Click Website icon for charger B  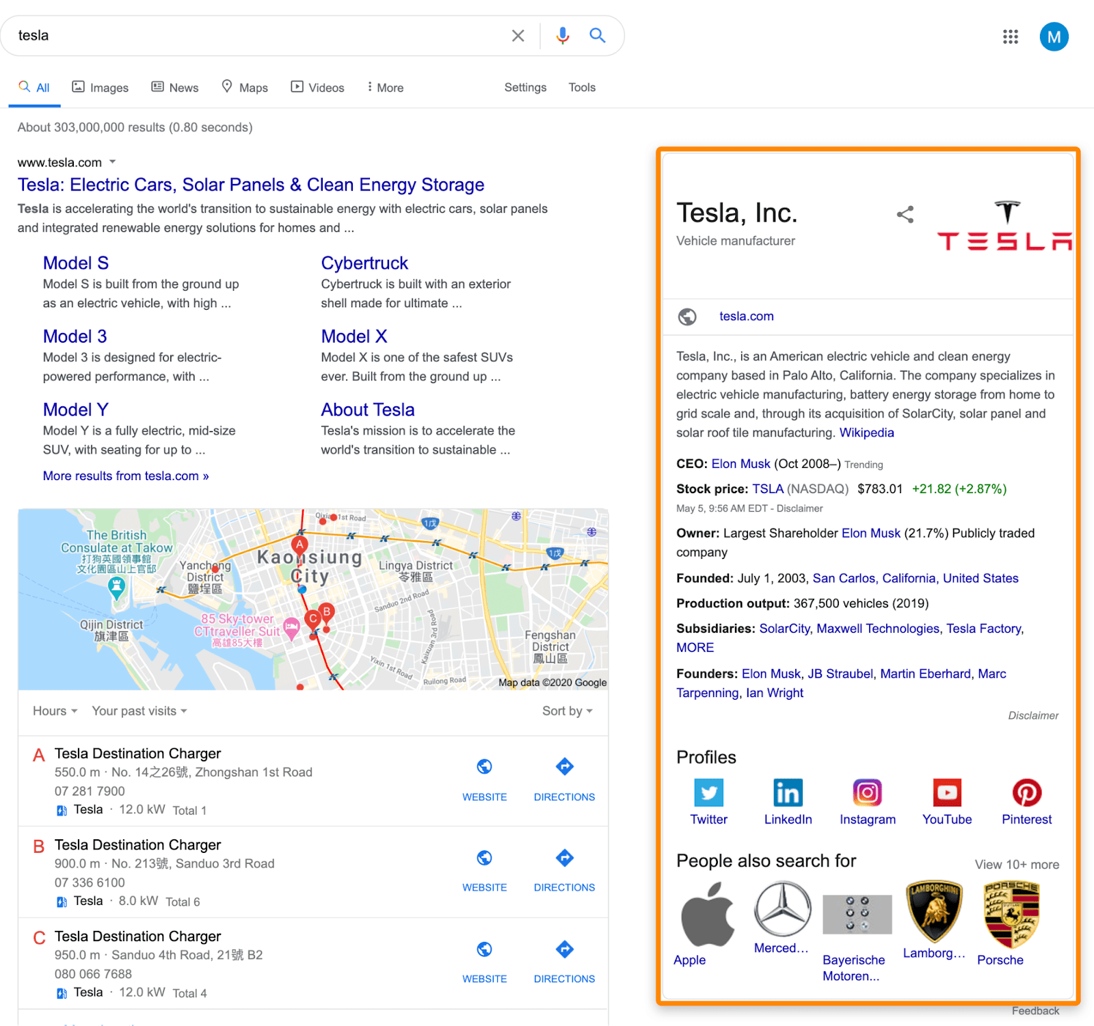pyautogui.click(x=484, y=858)
